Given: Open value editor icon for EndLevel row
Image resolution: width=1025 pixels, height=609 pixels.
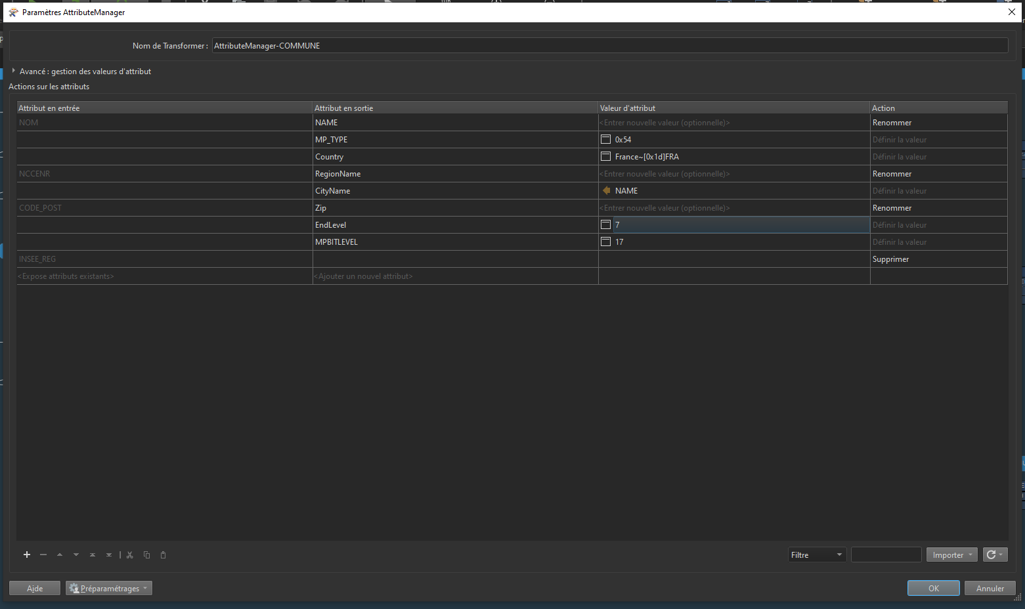Looking at the screenshot, I should click(x=606, y=224).
